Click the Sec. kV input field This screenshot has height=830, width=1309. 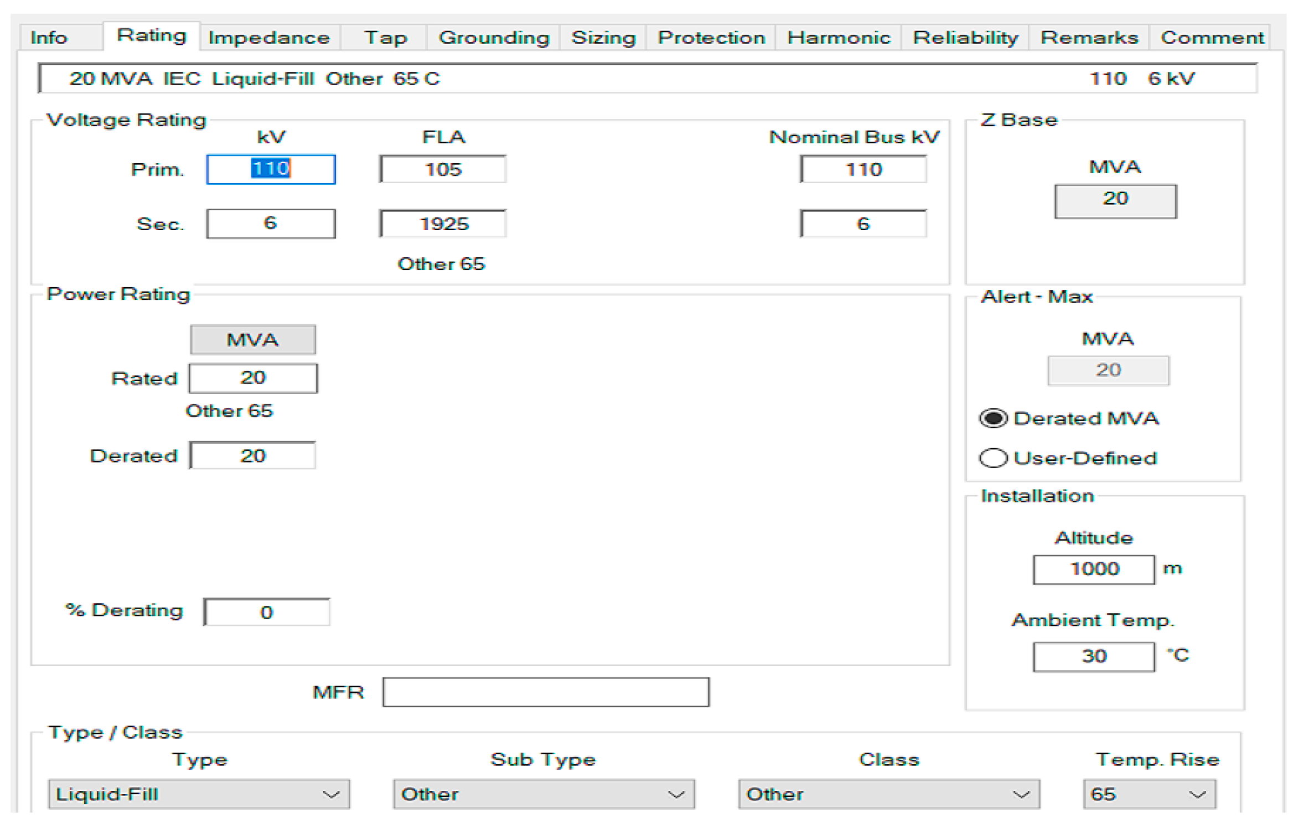point(271,224)
